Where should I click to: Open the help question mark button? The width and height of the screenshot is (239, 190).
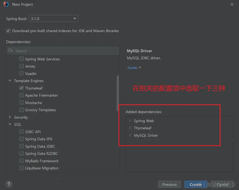click(9, 184)
